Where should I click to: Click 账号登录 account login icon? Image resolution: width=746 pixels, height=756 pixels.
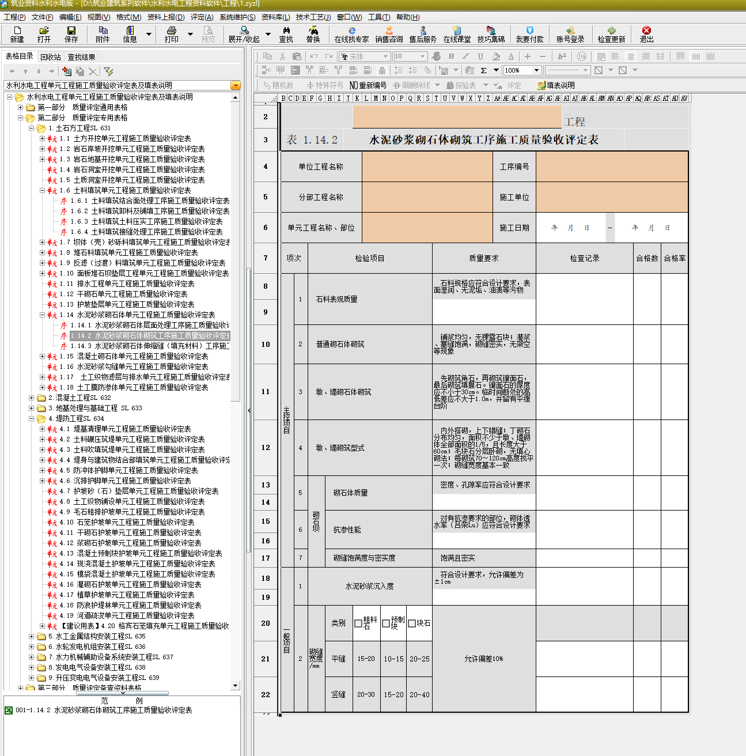tap(570, 34)
